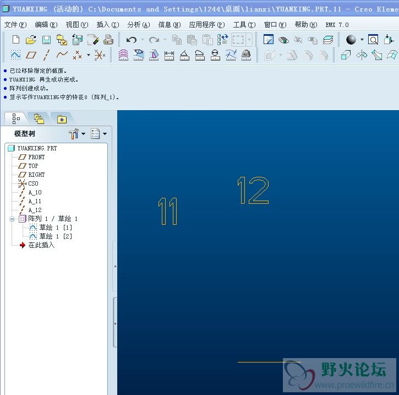This screenshot has width=399, height=395.
Task: Click the Distance measurement icon
Action: [169, 56]
